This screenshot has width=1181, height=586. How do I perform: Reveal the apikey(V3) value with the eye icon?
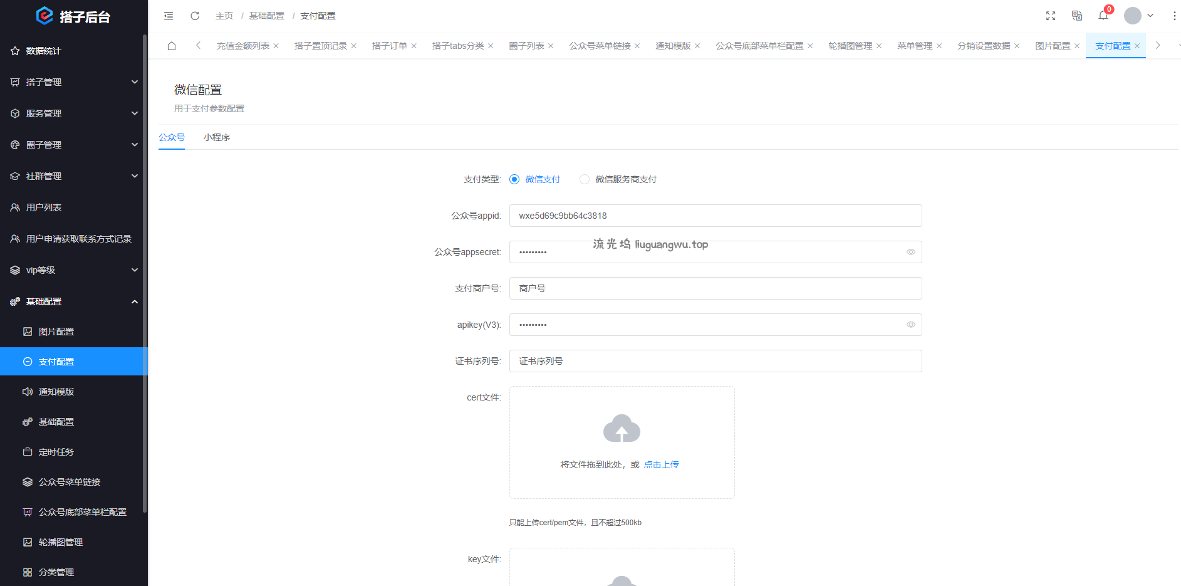click(911, 325)
